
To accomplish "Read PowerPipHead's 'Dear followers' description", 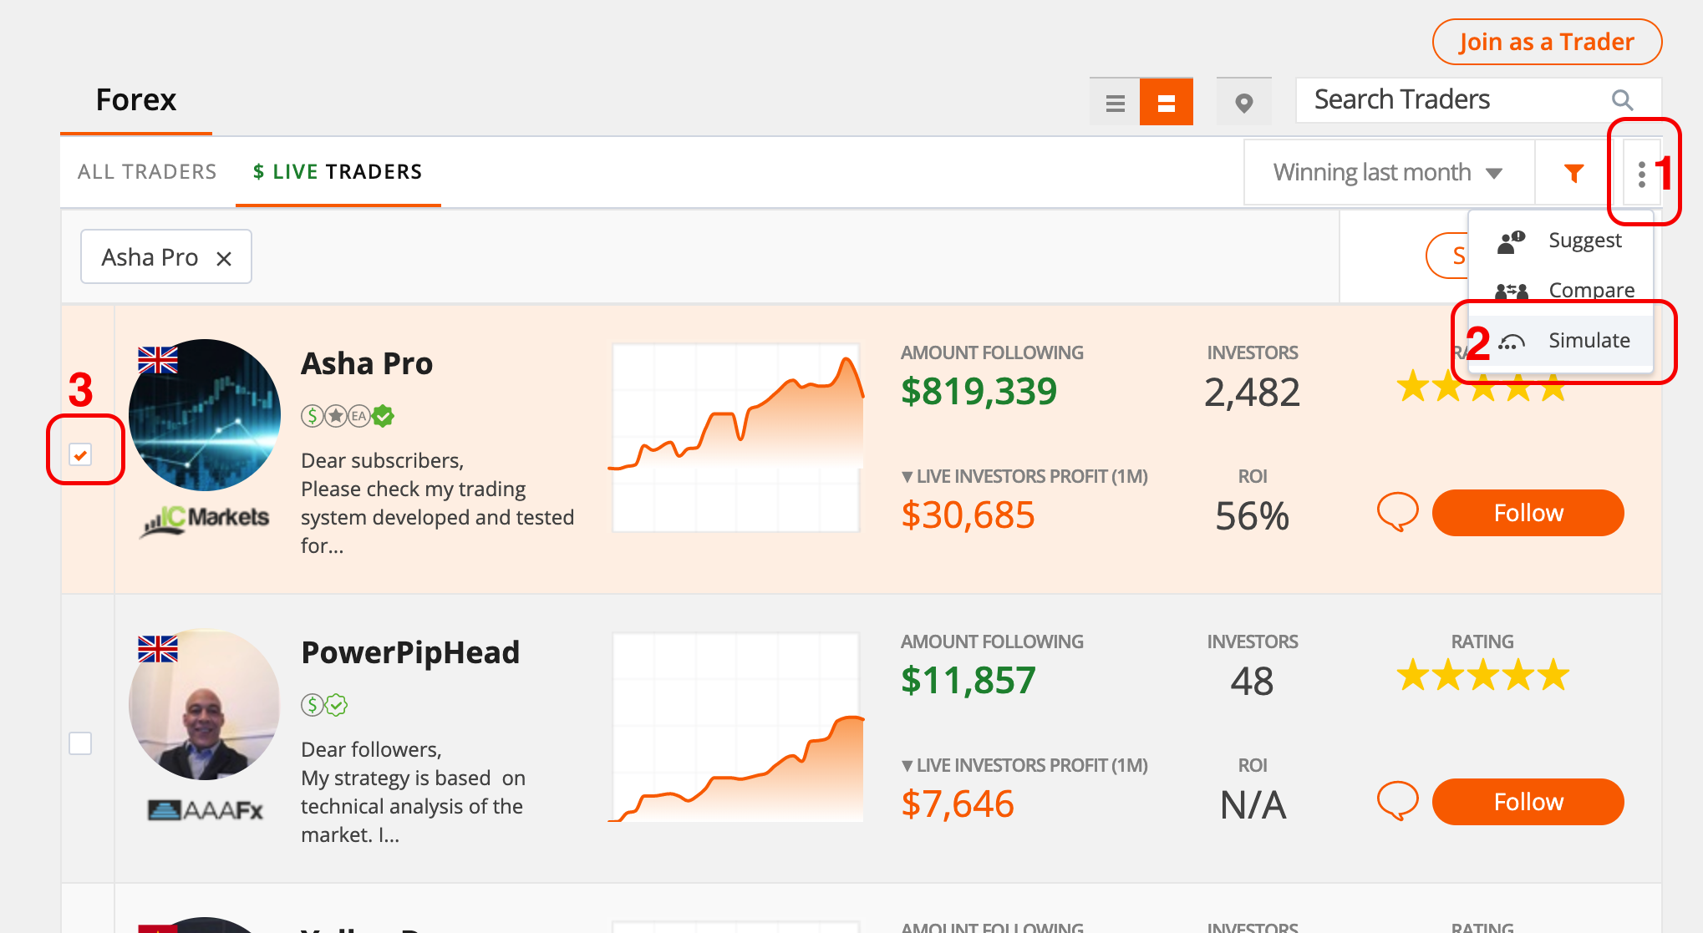I will [414, 792].
